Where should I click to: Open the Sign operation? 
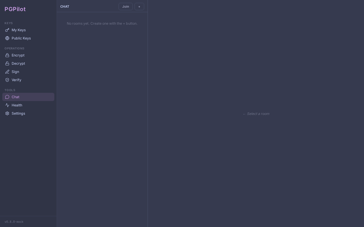tap(28, 72)
